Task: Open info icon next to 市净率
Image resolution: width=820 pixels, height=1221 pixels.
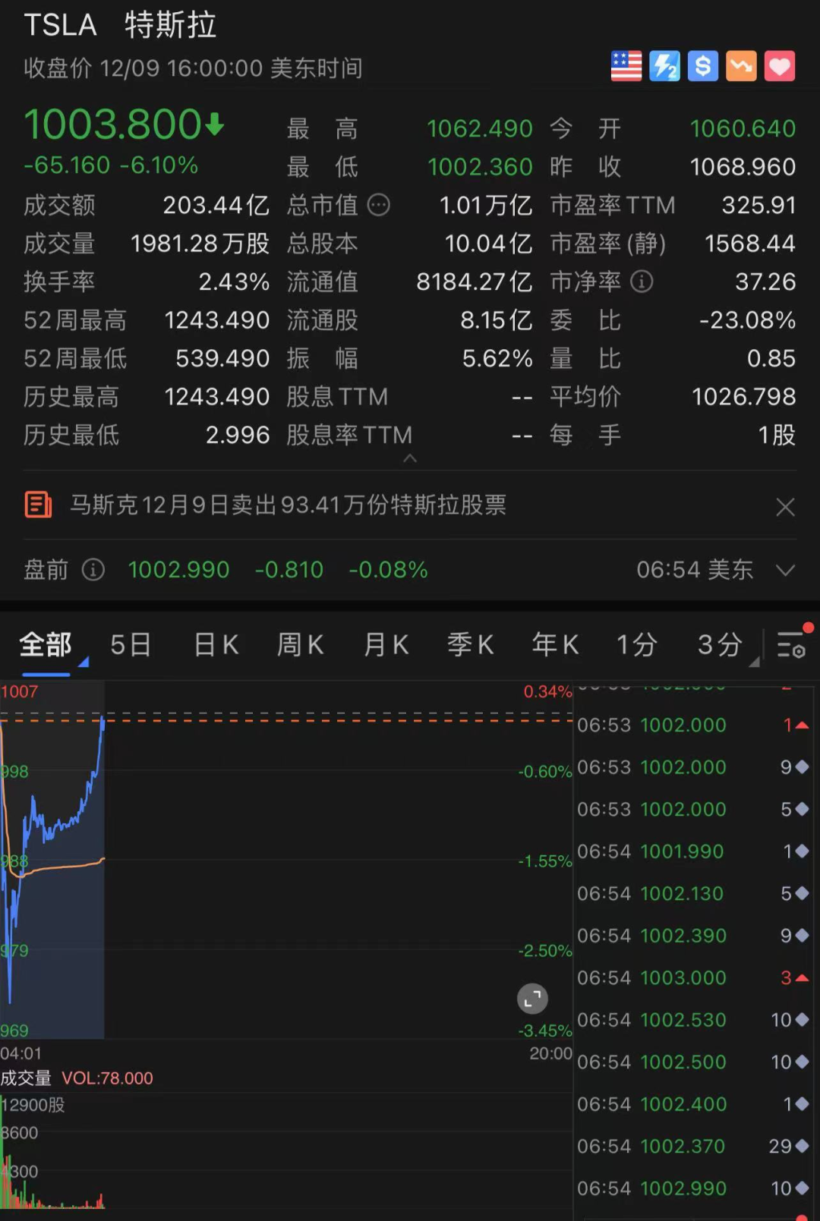Action: click(642, 282)
